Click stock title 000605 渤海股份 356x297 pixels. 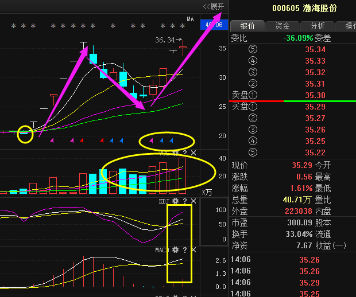pyautogui.click(x=304, y=9)
